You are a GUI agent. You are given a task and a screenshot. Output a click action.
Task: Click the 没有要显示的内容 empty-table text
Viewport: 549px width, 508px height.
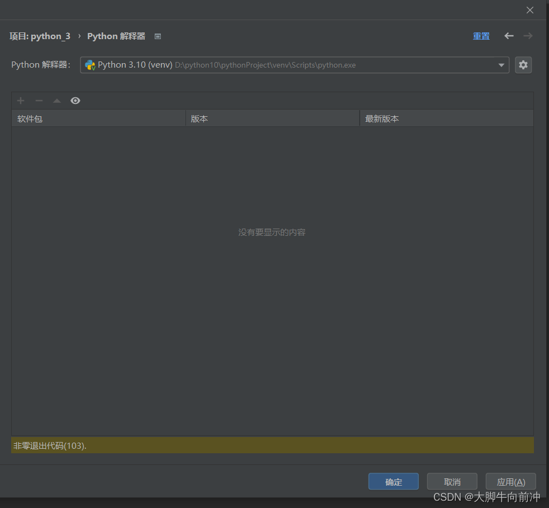[272, 232]
